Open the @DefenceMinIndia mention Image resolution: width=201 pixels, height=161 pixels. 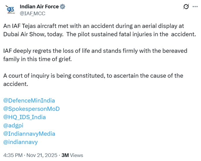point(29,101)
